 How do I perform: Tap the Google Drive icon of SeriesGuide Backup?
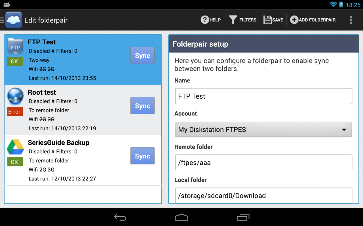(15, 147)
